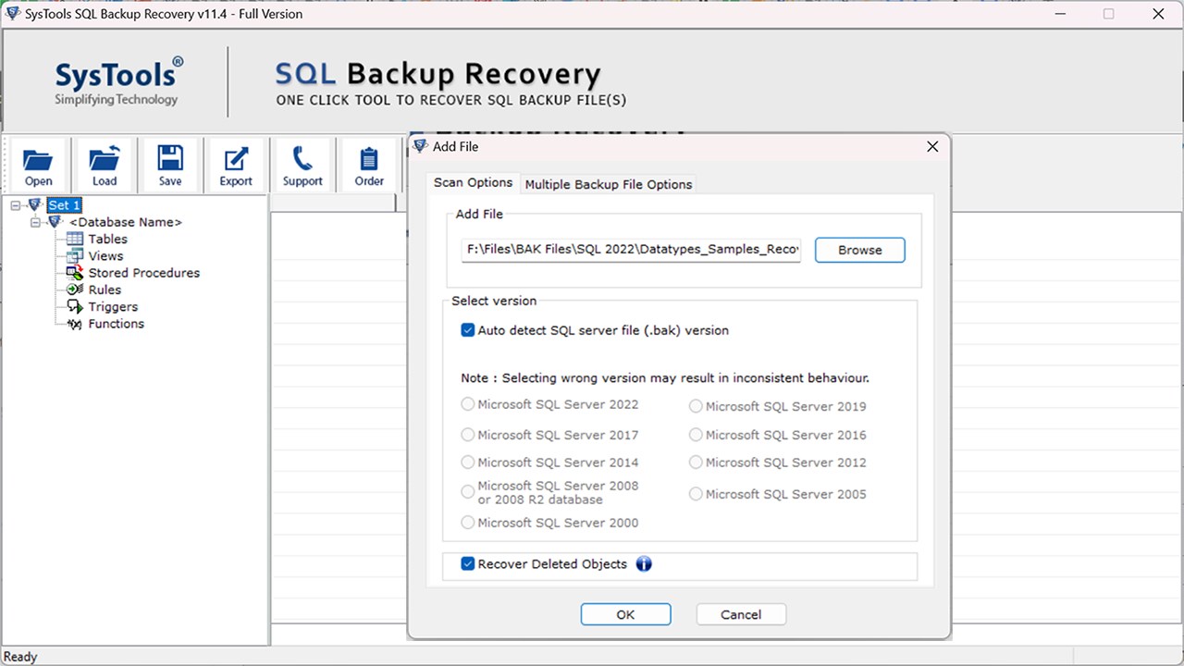
Task: Click the Set 1 node icon
Action: click(35, 204)
